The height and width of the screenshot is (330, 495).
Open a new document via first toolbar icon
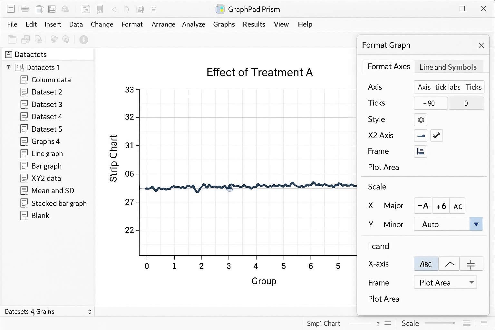tap(11, 9)
